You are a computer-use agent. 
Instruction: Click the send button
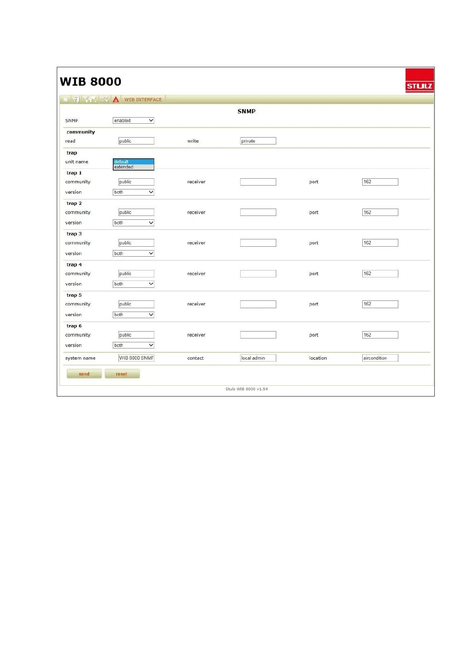[84, 374]
